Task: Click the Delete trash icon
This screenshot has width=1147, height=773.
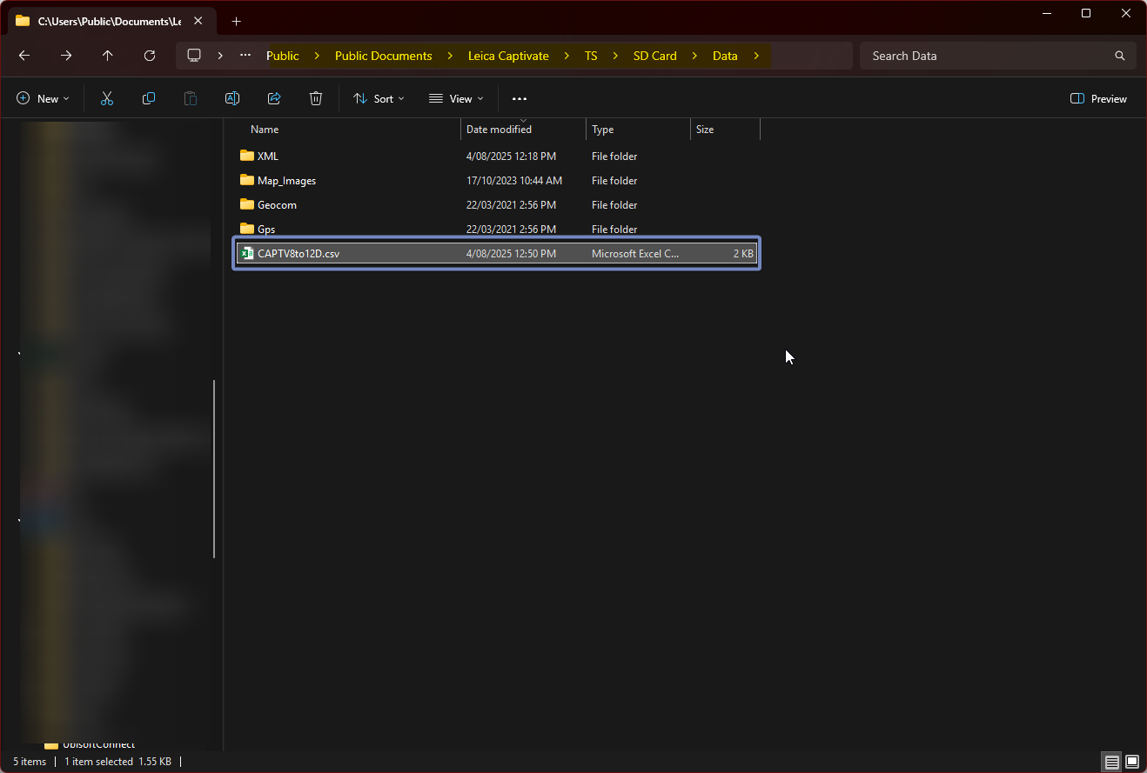Action: (316, 99)
